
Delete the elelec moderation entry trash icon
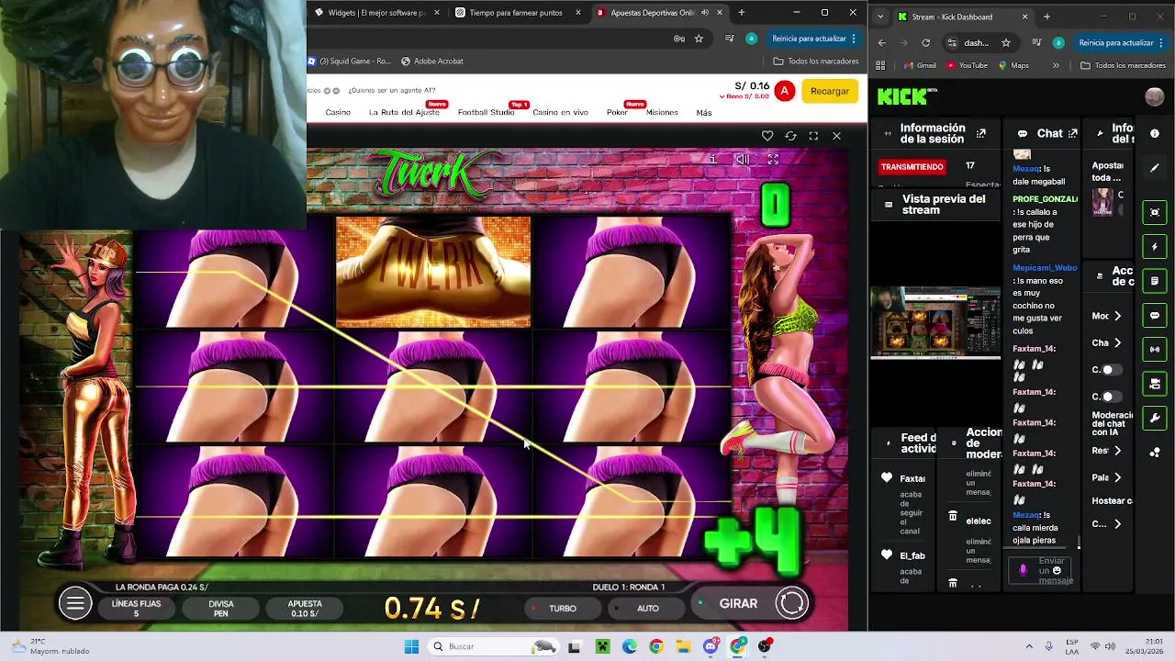(x=953, y=516)
